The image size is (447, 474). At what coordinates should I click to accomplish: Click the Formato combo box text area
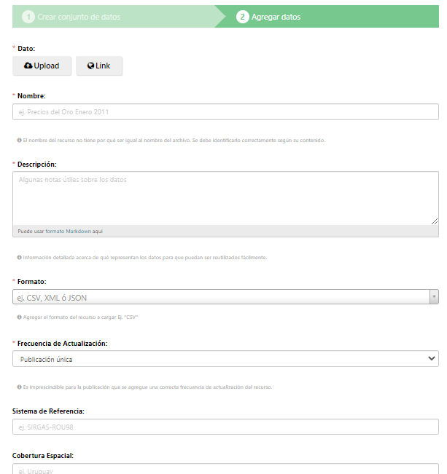[219, 297]
